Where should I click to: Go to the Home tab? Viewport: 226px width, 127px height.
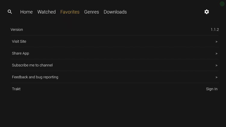26,12
